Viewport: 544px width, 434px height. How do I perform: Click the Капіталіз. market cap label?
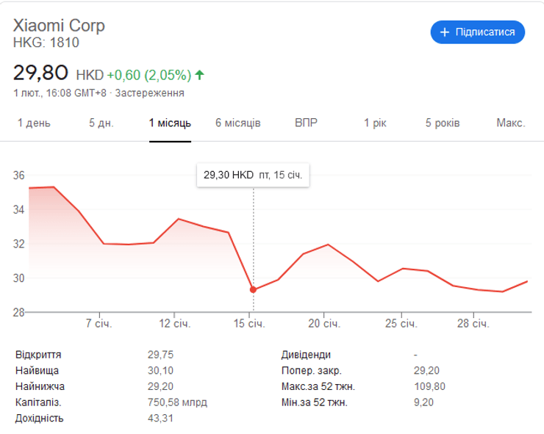38,402
